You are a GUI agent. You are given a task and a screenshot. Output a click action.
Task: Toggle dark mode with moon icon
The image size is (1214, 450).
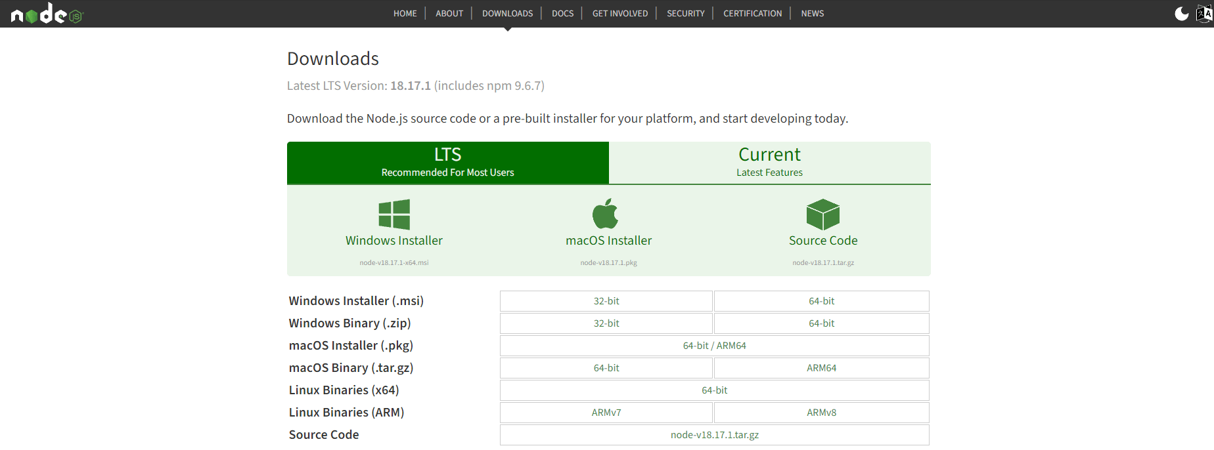[1181, 14]
